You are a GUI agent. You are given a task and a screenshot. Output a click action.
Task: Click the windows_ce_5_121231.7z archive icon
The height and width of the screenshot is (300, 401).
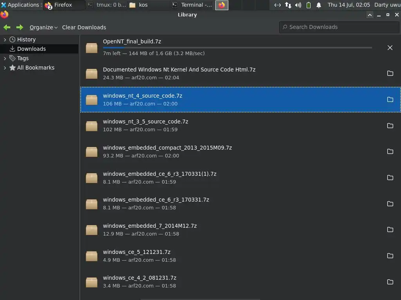[x=92, y=256]
